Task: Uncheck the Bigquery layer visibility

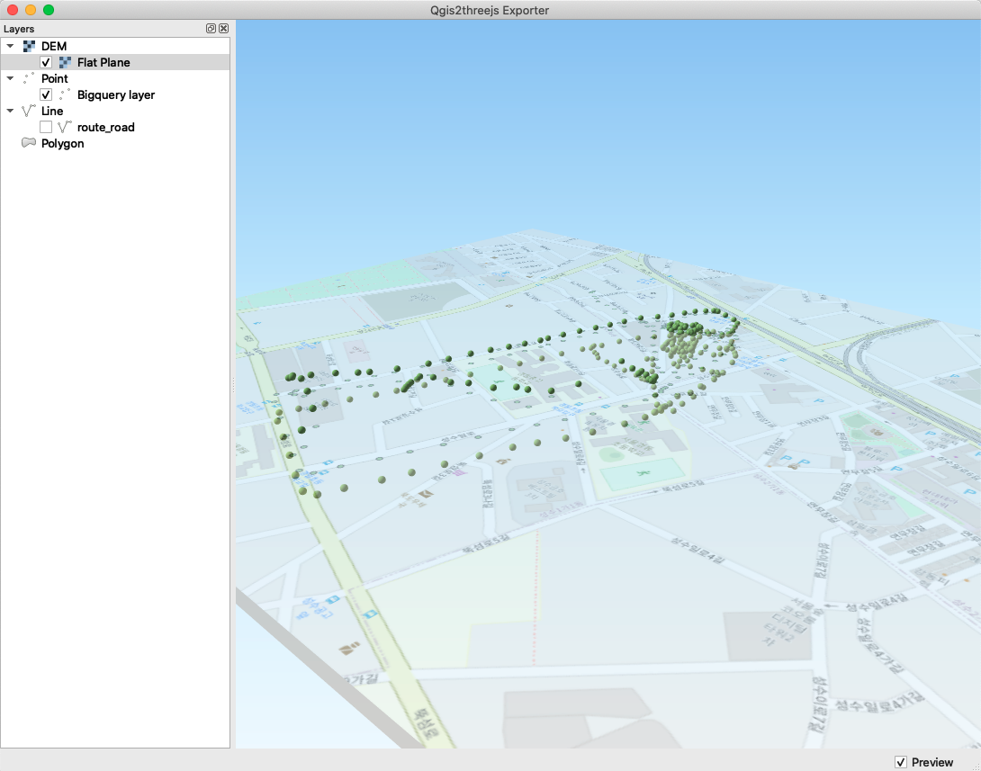Action: coord(45,94)
